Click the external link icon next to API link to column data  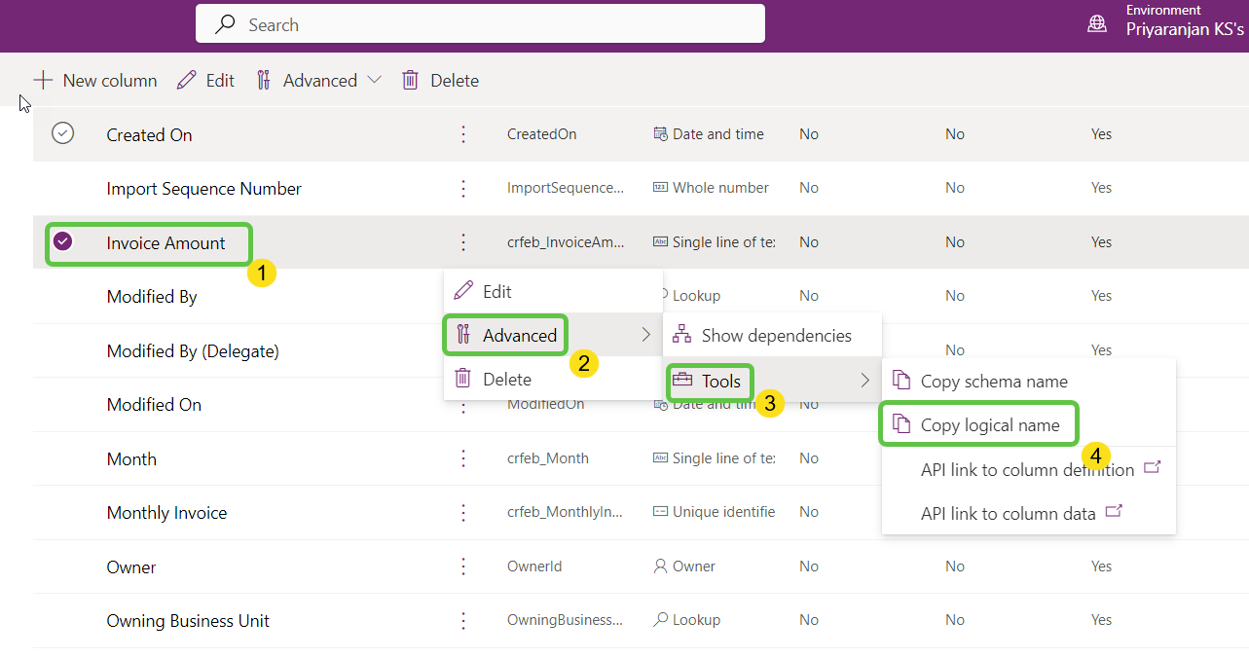1113,511
